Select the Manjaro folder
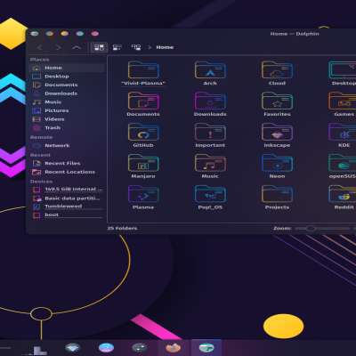This screenshot has height=356, width=356. (x=143, y=166)
